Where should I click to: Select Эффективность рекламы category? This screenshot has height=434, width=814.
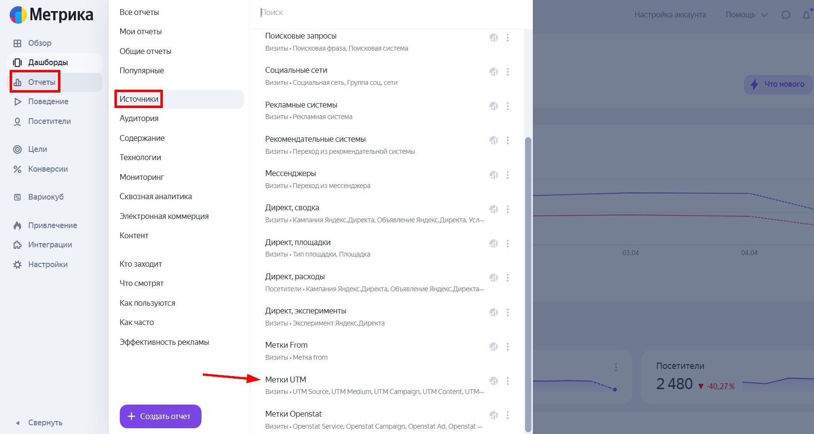164,342
